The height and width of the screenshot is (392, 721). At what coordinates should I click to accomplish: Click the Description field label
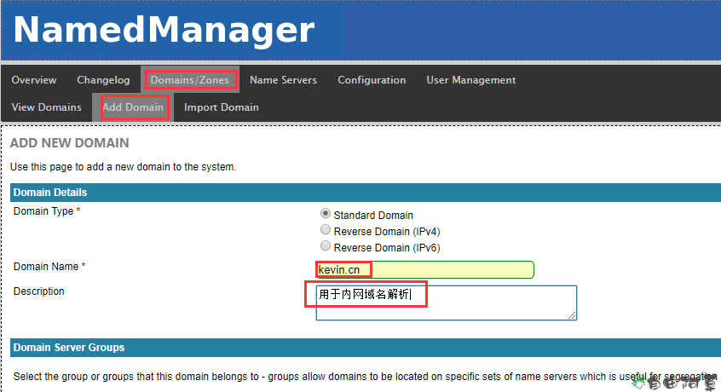[38, 291]
